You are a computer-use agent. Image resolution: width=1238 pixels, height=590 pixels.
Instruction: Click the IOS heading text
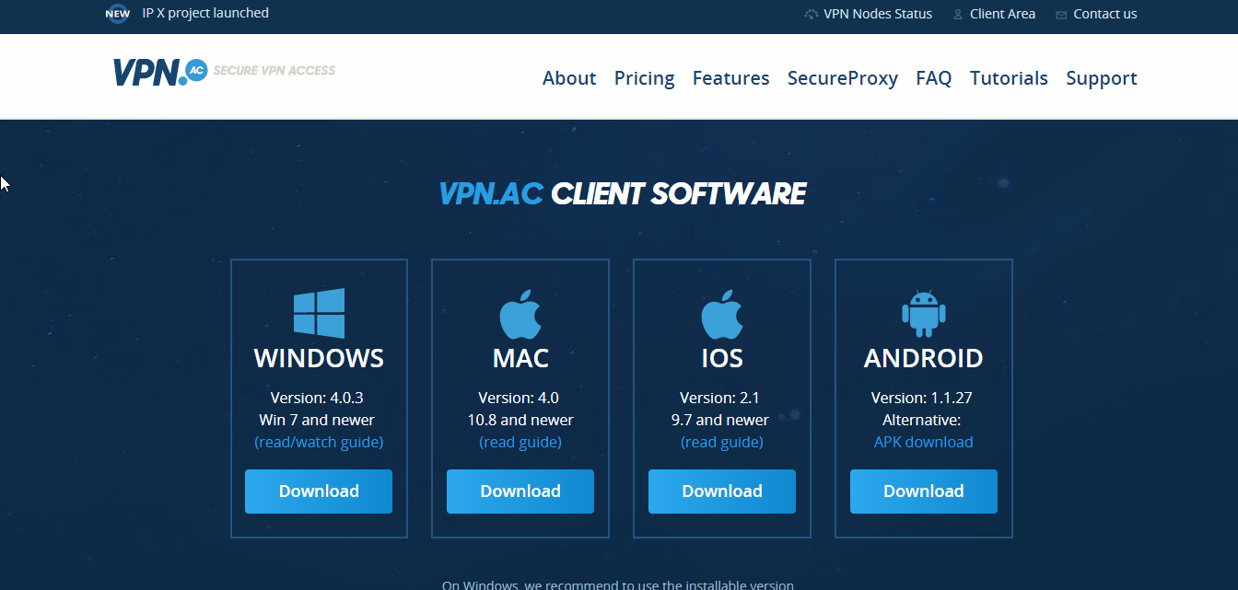coord(722,358)
